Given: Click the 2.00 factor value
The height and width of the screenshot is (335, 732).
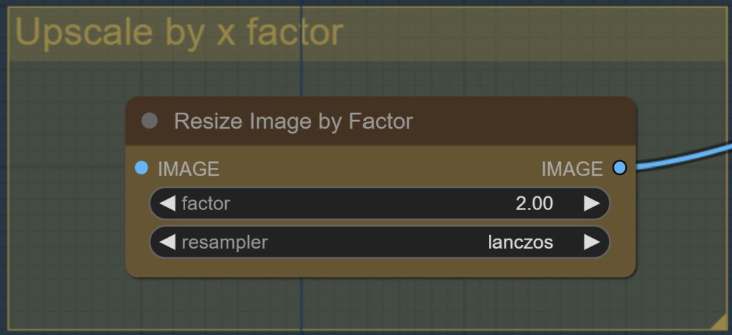Looking at the screenshot, I should pos(534,204).
